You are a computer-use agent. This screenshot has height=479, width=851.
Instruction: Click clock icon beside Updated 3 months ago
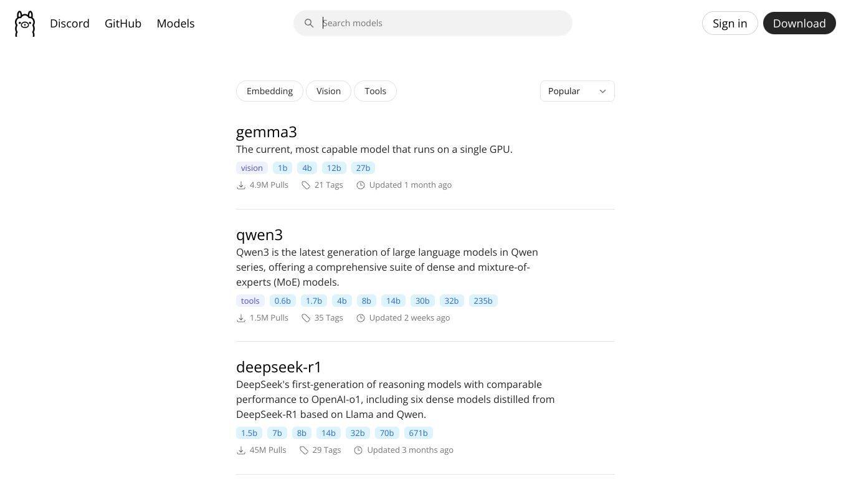(x=358, y=450)
